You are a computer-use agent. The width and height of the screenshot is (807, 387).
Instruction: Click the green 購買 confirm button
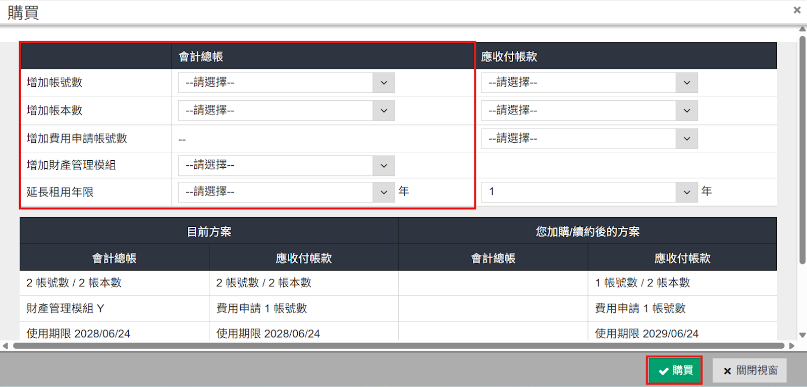click(x=674, y=370)
